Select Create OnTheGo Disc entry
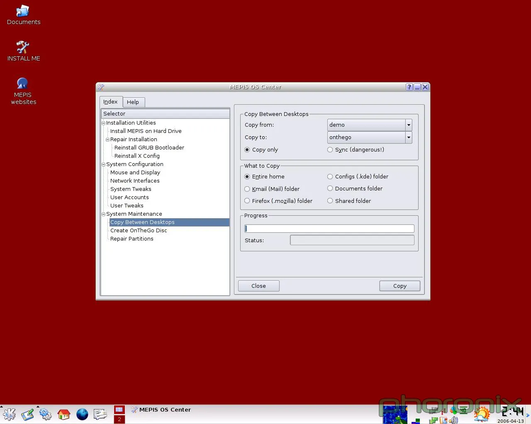The width and height of the screenshot is (531, 424). pyautogui.click(x=139, y=230)
